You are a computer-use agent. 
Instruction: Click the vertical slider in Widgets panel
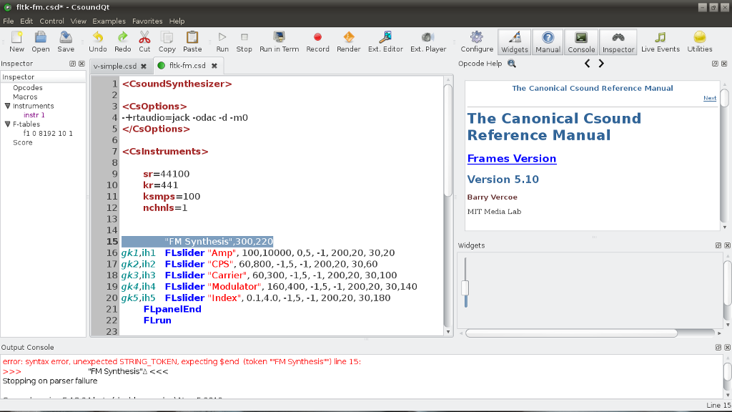pos(465,288)
